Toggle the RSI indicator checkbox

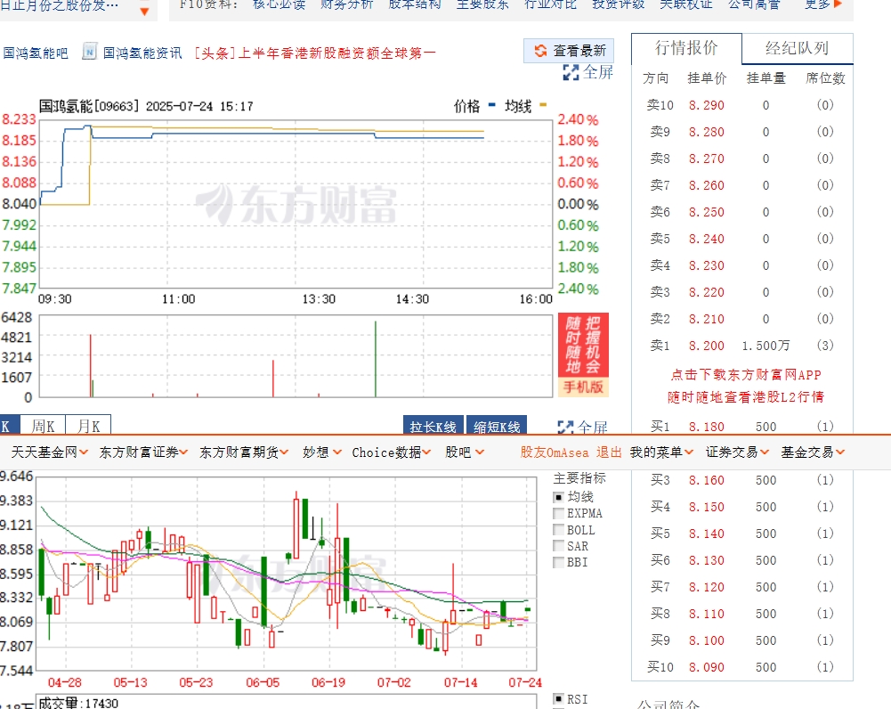(x=559, y=699)
